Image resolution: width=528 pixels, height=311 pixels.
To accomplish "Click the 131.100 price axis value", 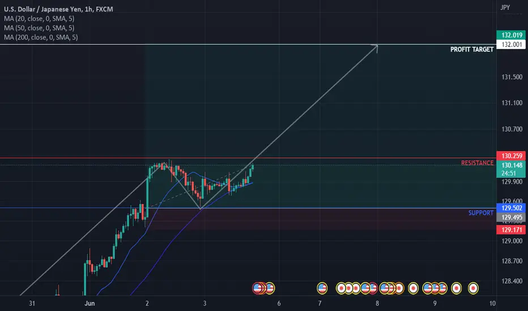I will pos(512,103).
